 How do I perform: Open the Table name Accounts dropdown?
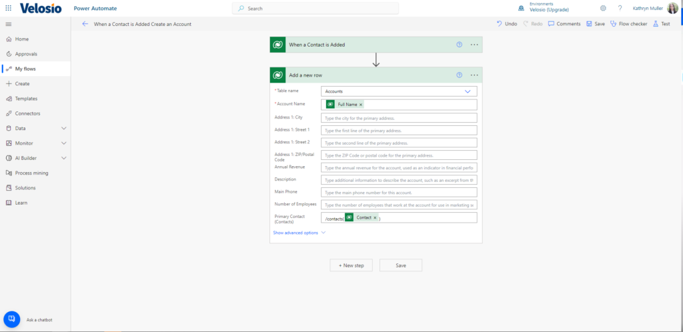click(399, 91)
